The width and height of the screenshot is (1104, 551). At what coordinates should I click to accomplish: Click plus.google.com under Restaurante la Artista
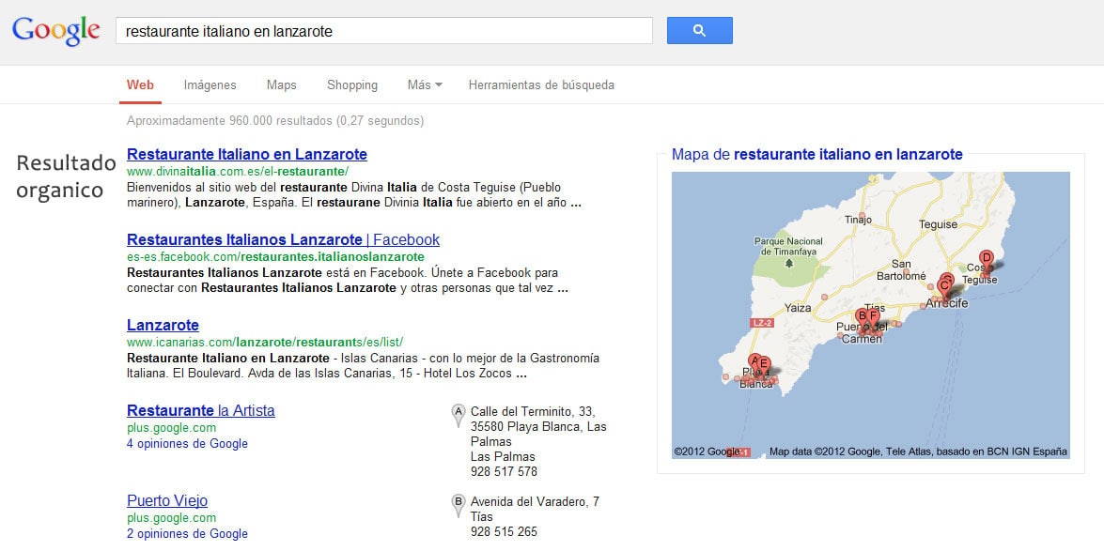click(171, 428)
